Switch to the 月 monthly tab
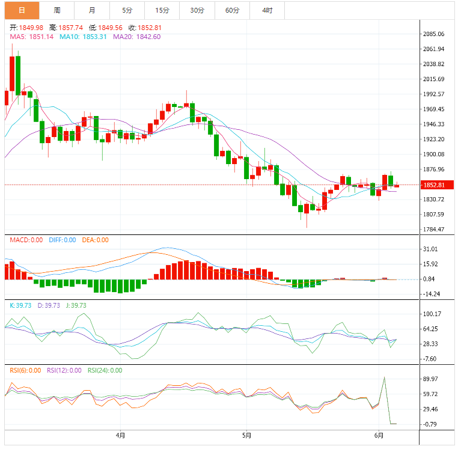Image resolution: width=461 pixels, height=452 pixels. pos(92,11)
